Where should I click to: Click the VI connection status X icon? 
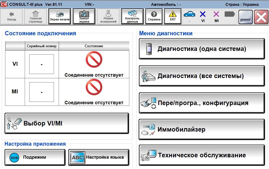pyautogui.click(x=203, y=14)
